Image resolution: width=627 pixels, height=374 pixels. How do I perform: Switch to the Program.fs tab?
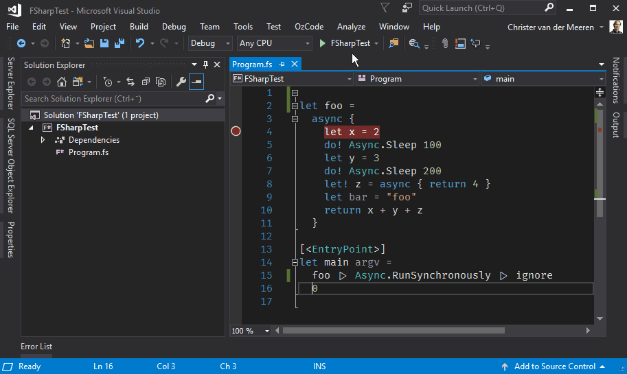252,64
